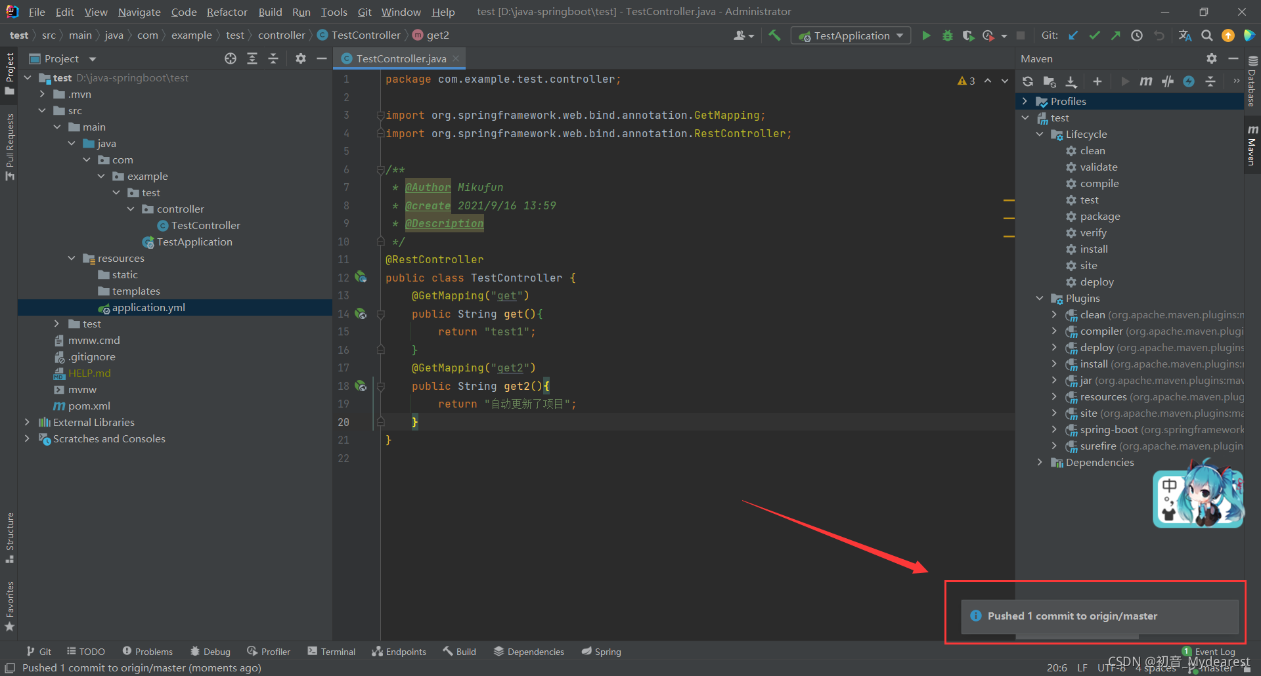Expand External Libraries node
Screen dimensions: 1261x676
[27, 422]
